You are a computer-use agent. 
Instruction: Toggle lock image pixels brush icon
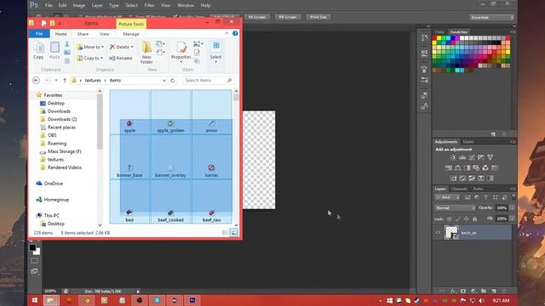458,219
